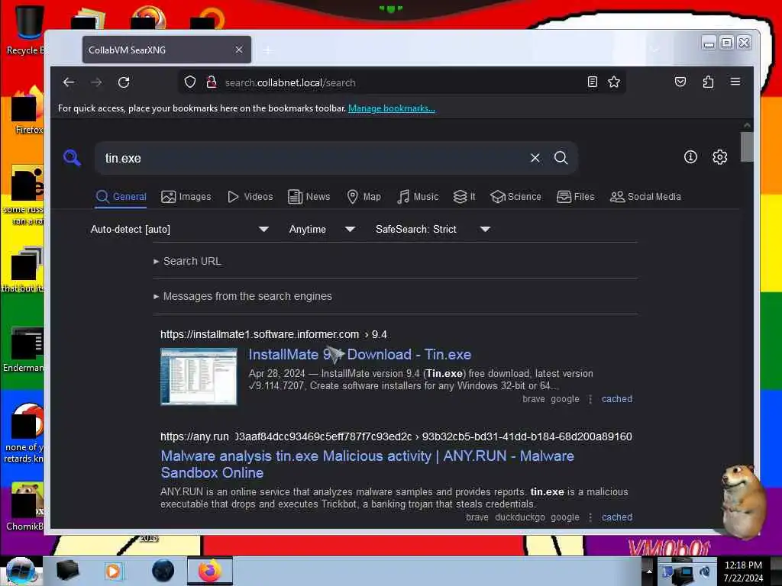Expand the Search URL section

pos(188,261)
